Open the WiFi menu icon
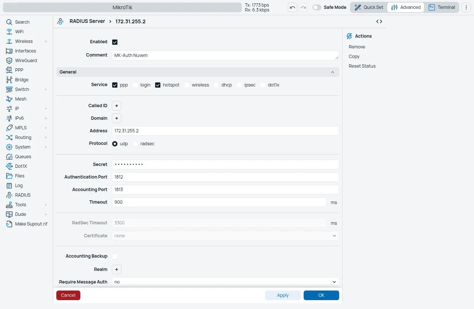 point(9,32)
